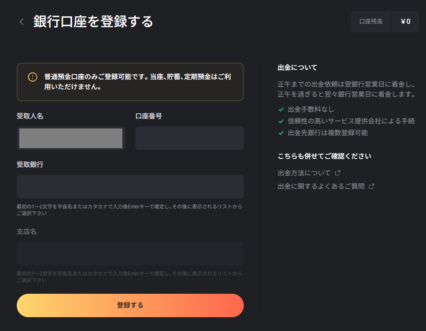Click checkmark icon next to 出金先銀行は複数登録可能

[281, 133]
